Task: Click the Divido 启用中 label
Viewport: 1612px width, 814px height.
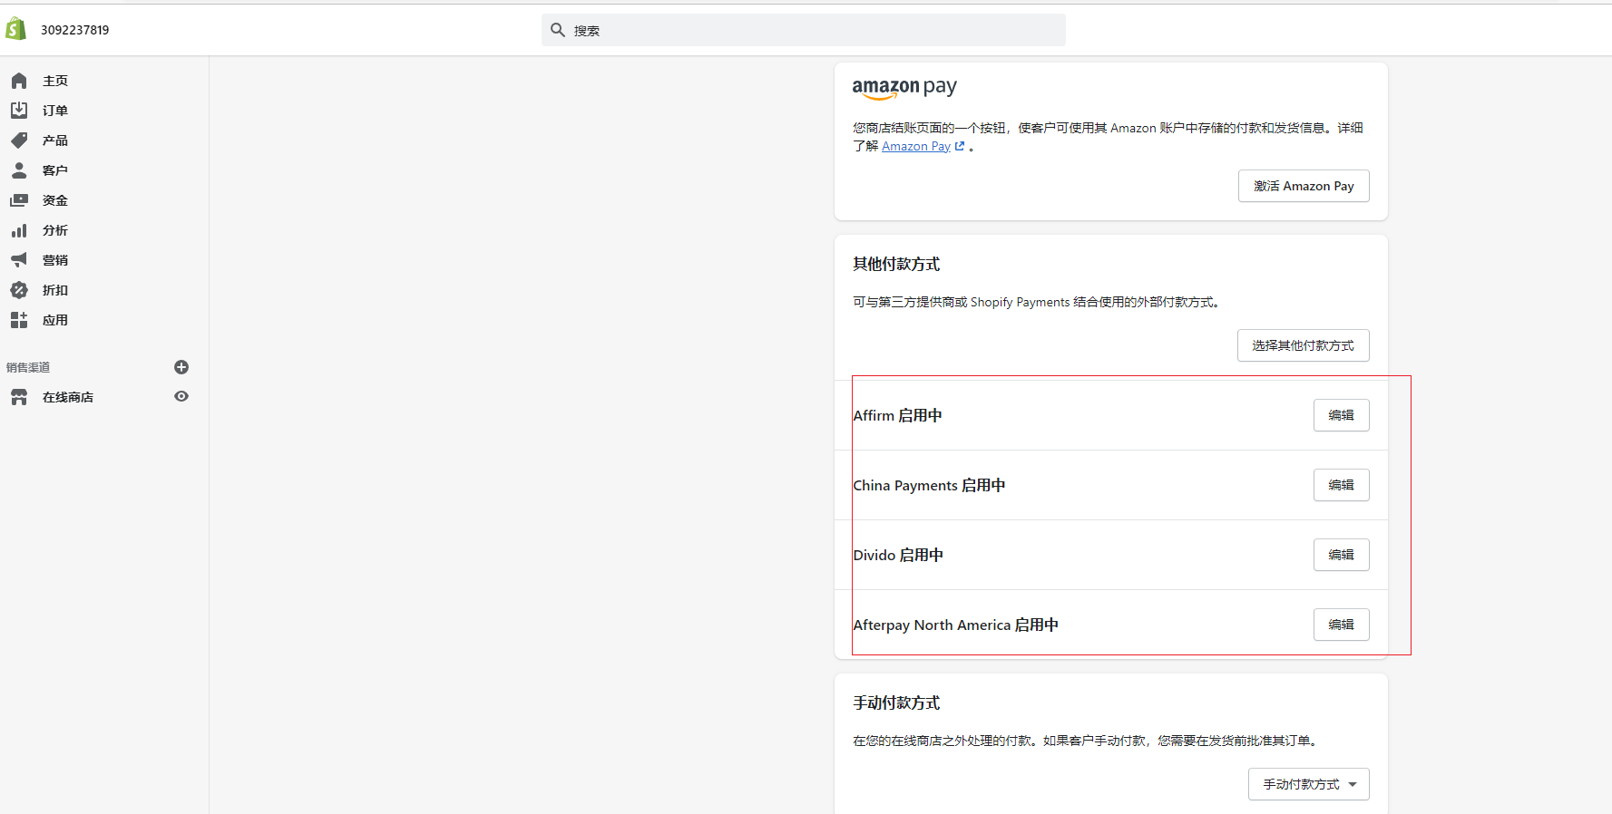Action: pyautogui.click(x=898, y=555)
